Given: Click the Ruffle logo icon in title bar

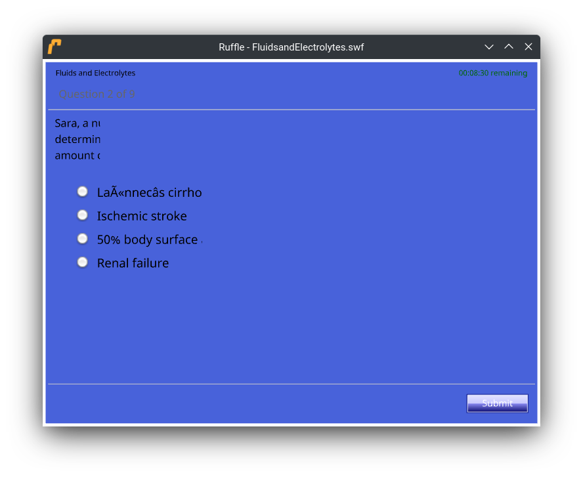Looking at the screenshot, I should tap(54, 47).
